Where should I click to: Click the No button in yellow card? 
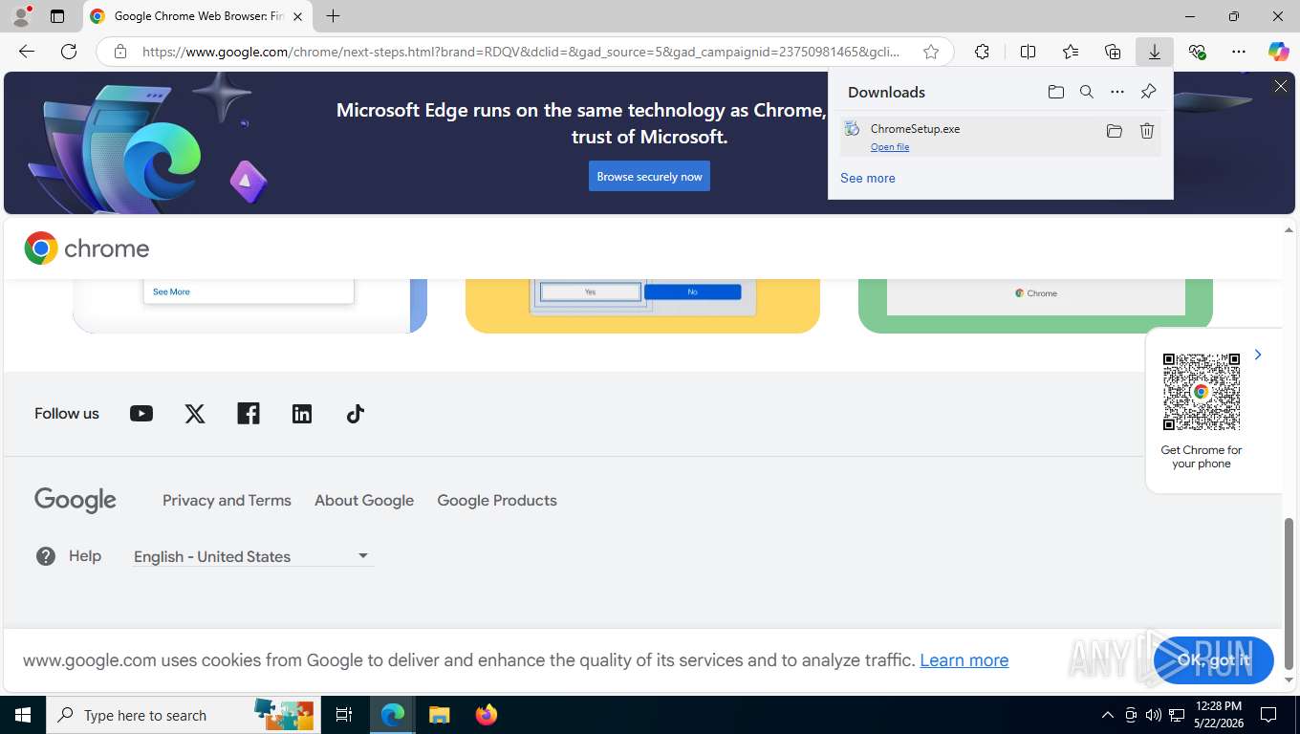(x=692, y=291)
